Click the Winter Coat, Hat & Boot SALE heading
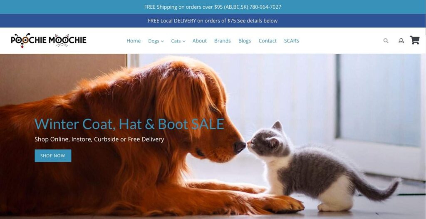The width and height of the screenshot is (426, 219). click(x=129, y=124)
